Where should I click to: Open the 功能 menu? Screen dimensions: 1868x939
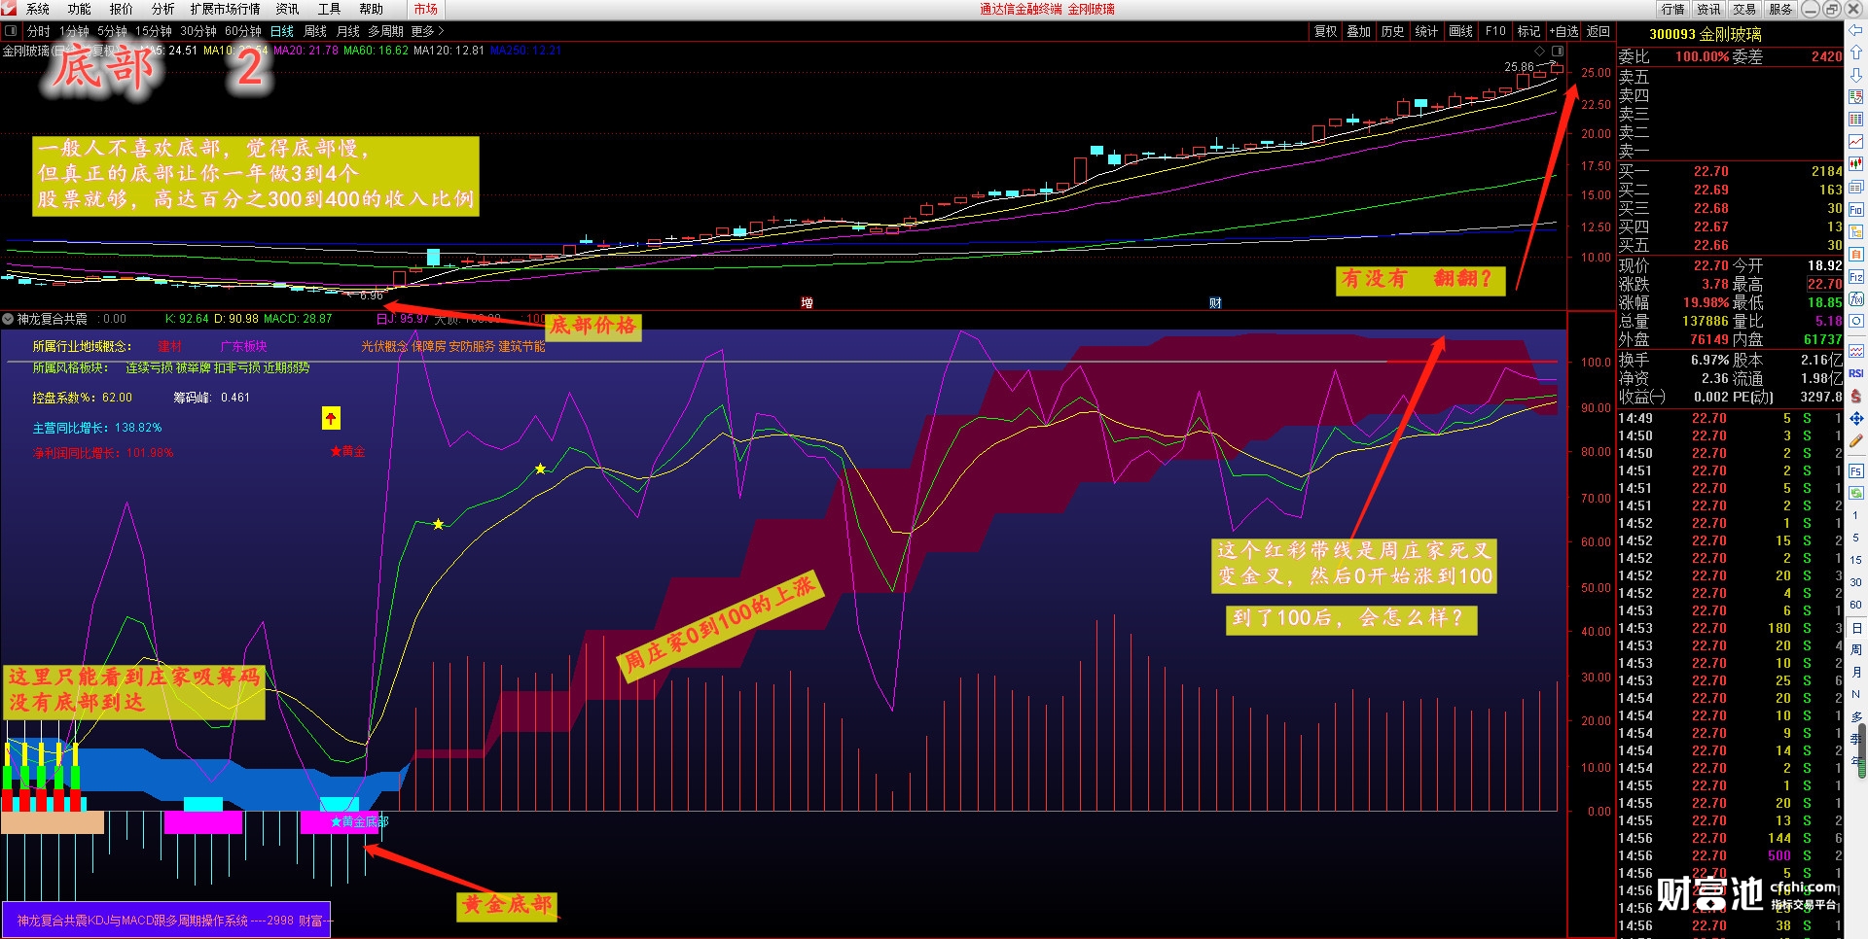tap(80, 9)
